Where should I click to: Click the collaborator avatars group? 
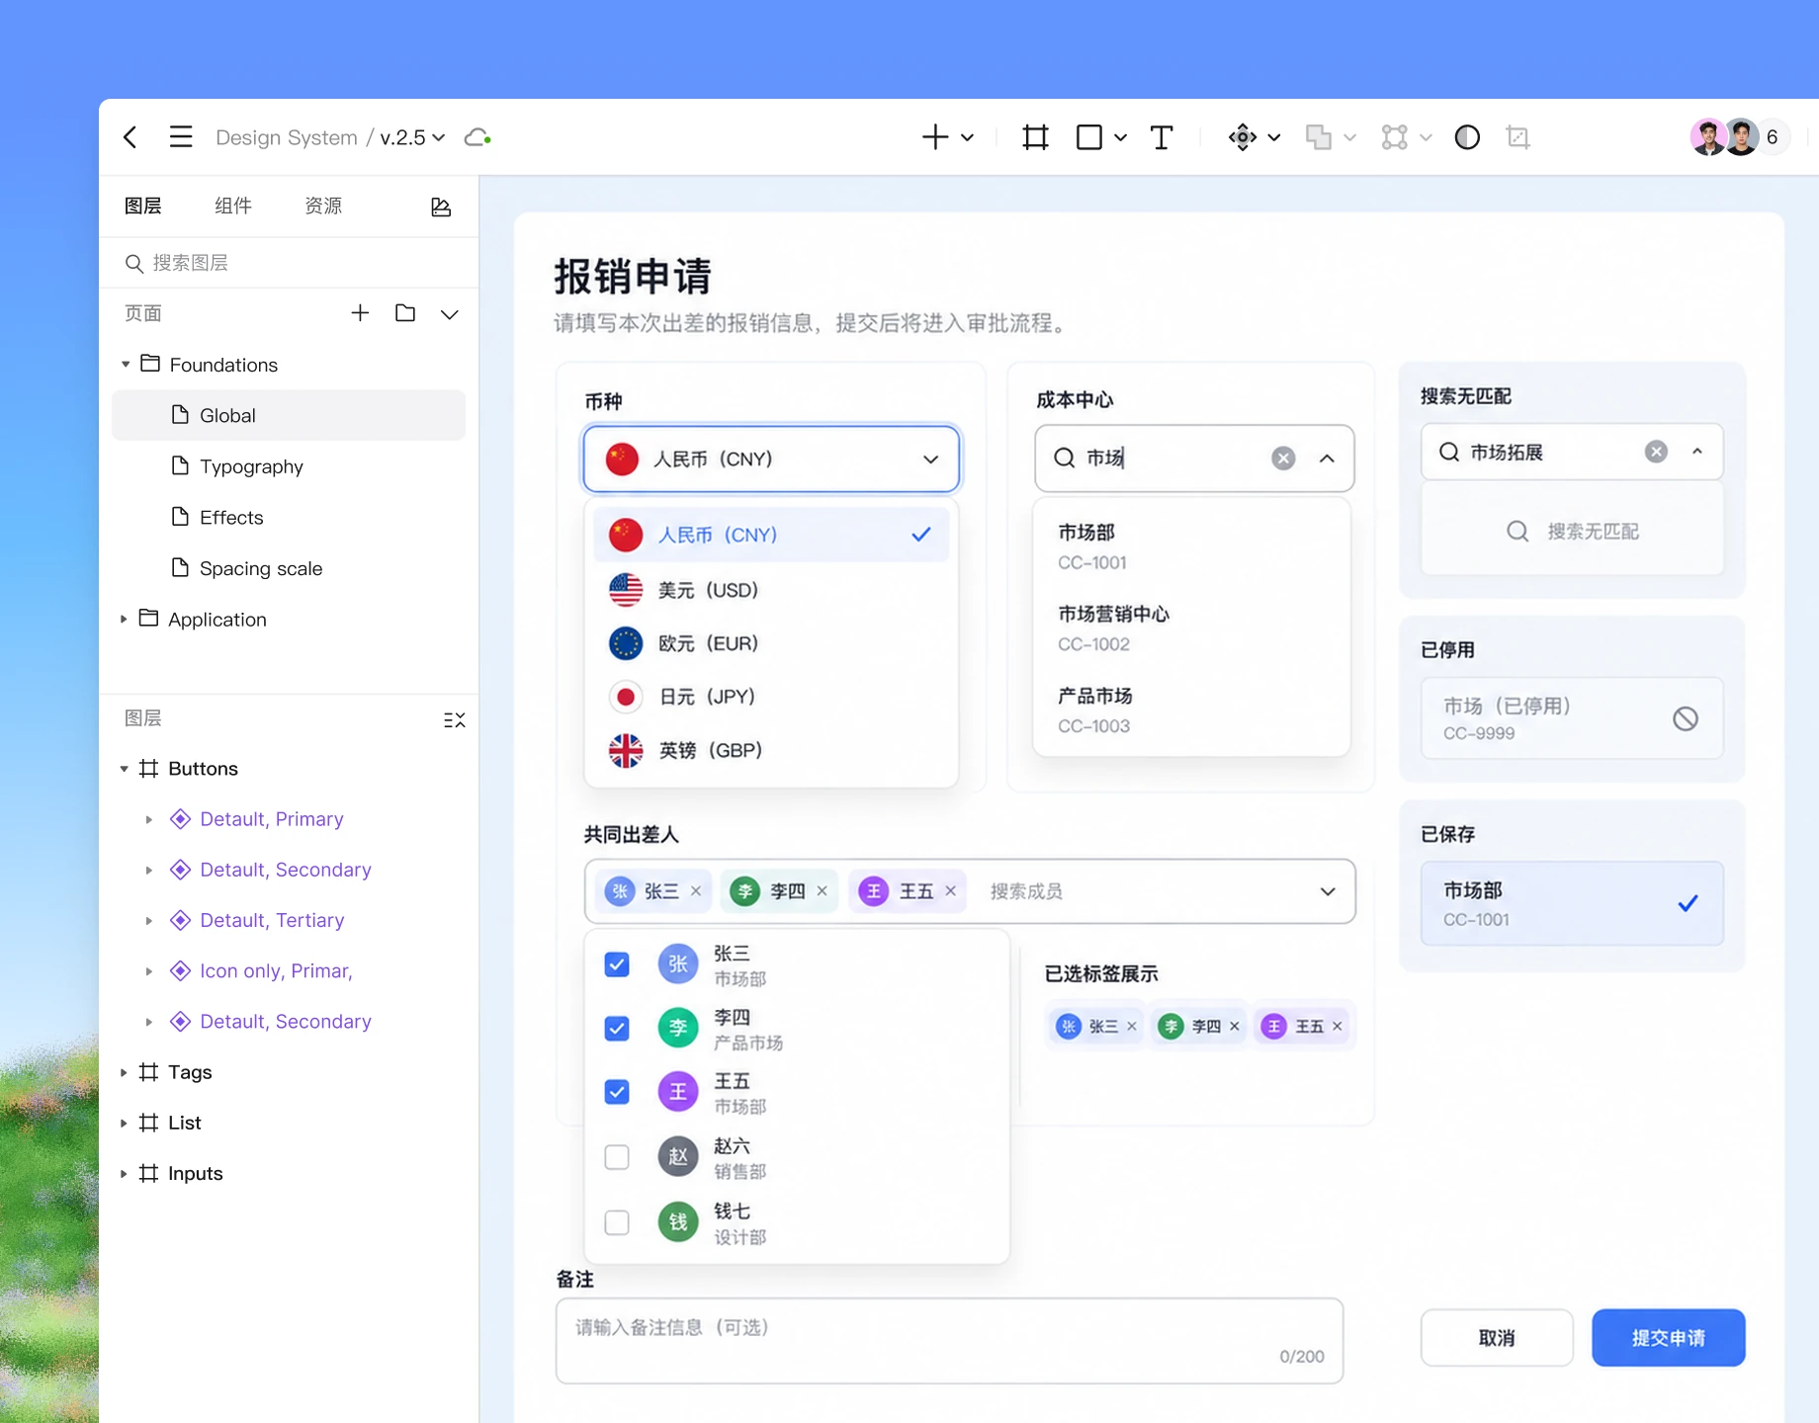click(1740, 137)
